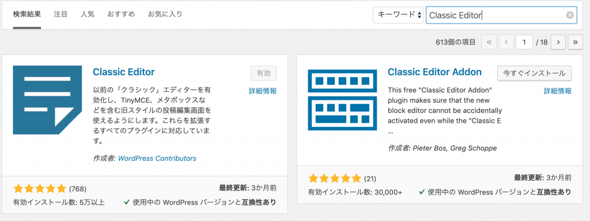Screen dimensions: 590x221
Task: Click 今すぐインストール for Classic Editor Addon
Action: [534, 73]
